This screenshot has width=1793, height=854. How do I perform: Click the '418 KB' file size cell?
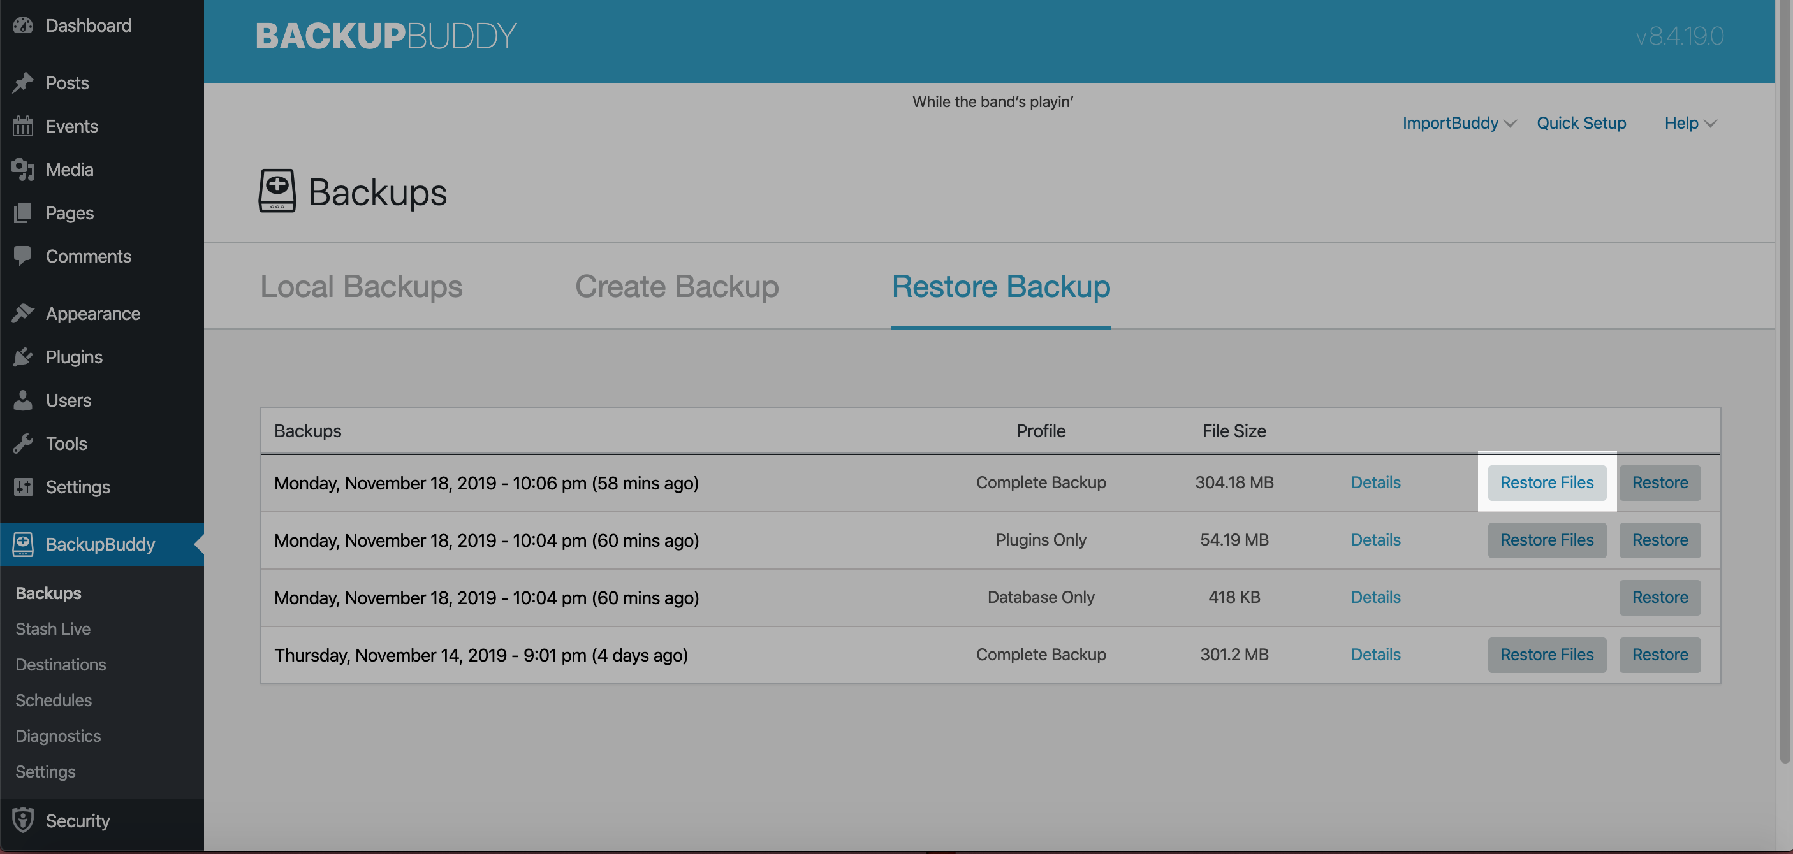click(1234, 597)
